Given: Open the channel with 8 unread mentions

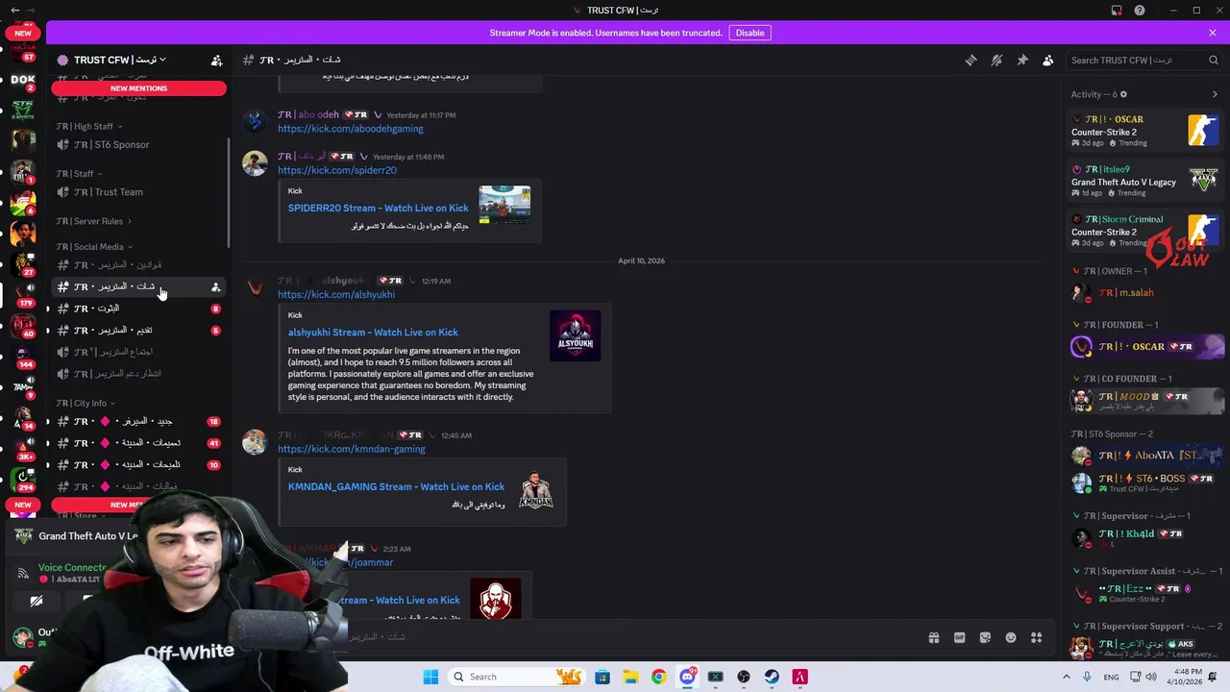Looking at the screenshot, I should point(139,309).
